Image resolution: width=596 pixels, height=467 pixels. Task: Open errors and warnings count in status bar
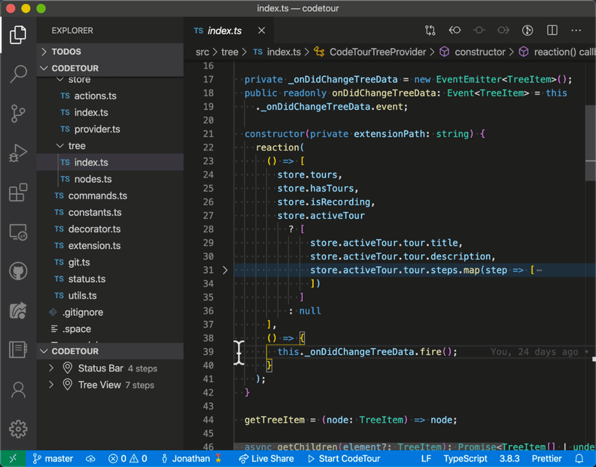[128, 459]
